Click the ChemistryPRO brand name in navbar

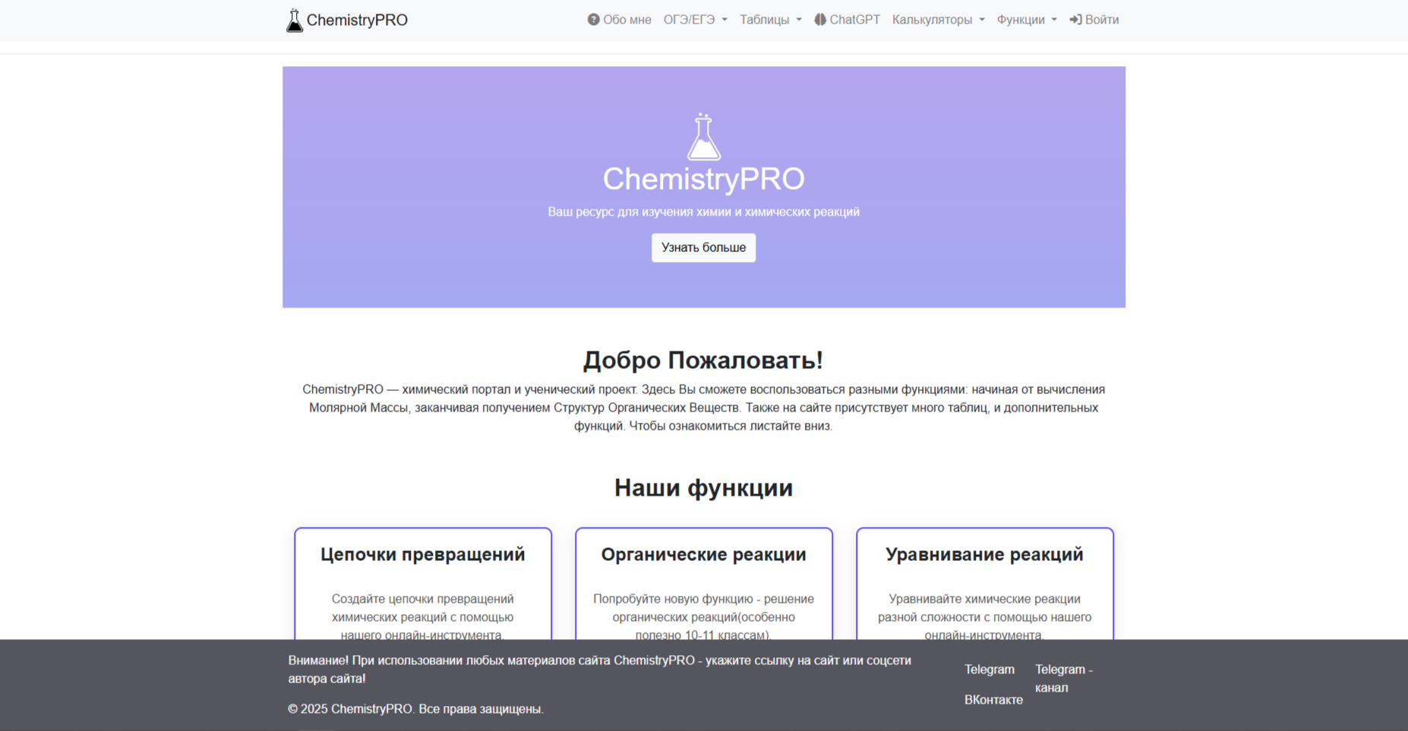tap(357, 20)
